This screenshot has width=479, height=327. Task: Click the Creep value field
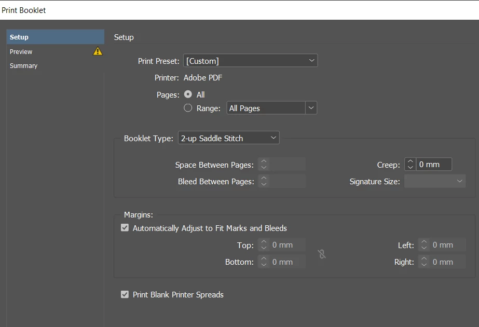pyautogui.click(x=434, y=165)
